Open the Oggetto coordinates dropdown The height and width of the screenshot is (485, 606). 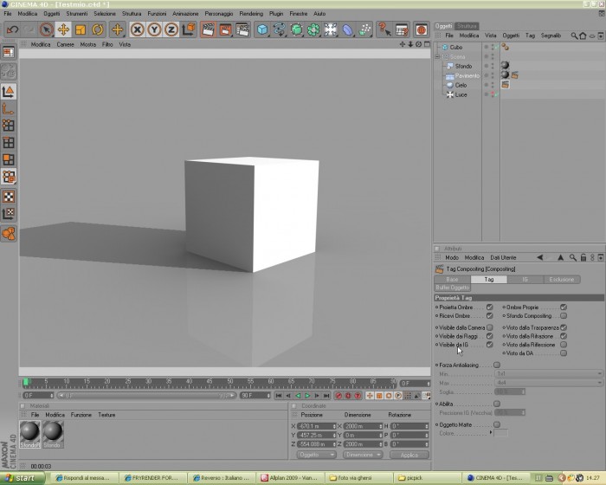click(316, 455)
